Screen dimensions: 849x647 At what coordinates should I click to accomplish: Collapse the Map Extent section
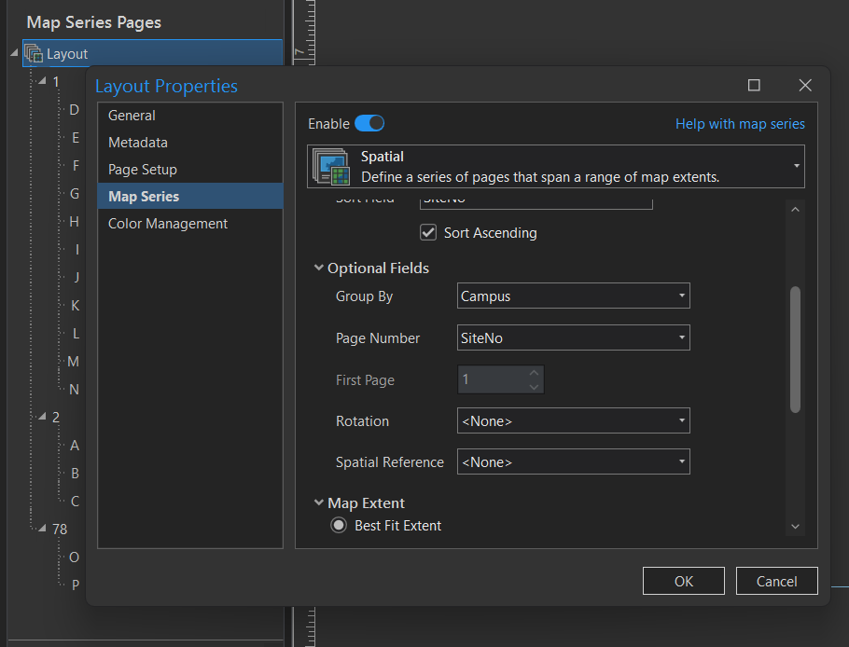319,502
